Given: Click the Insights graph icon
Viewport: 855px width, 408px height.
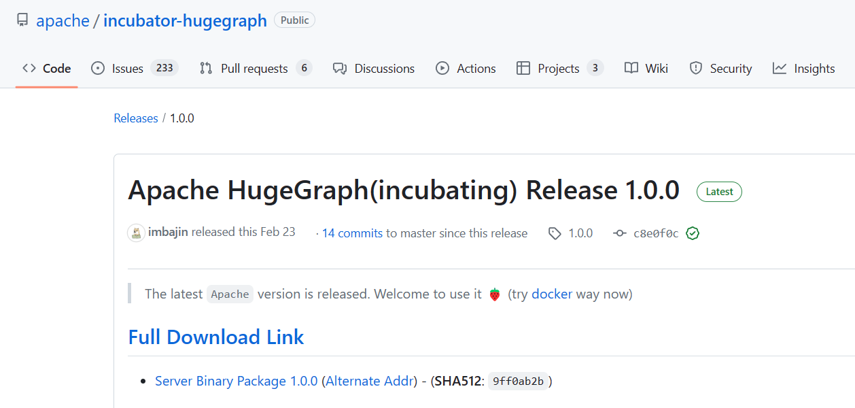Looking at the screenshot, I should 779,68.
